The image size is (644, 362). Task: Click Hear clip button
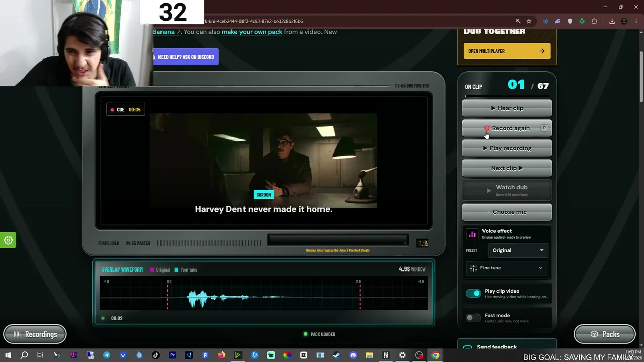tap(507, 108)
